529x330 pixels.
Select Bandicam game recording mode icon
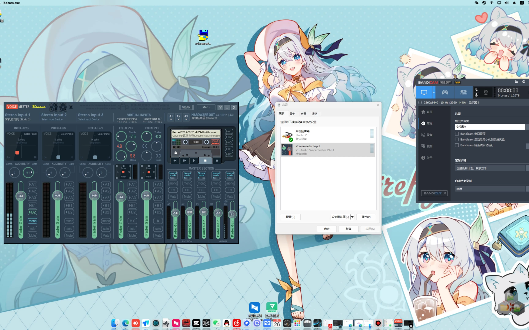(x=445, y=92)
